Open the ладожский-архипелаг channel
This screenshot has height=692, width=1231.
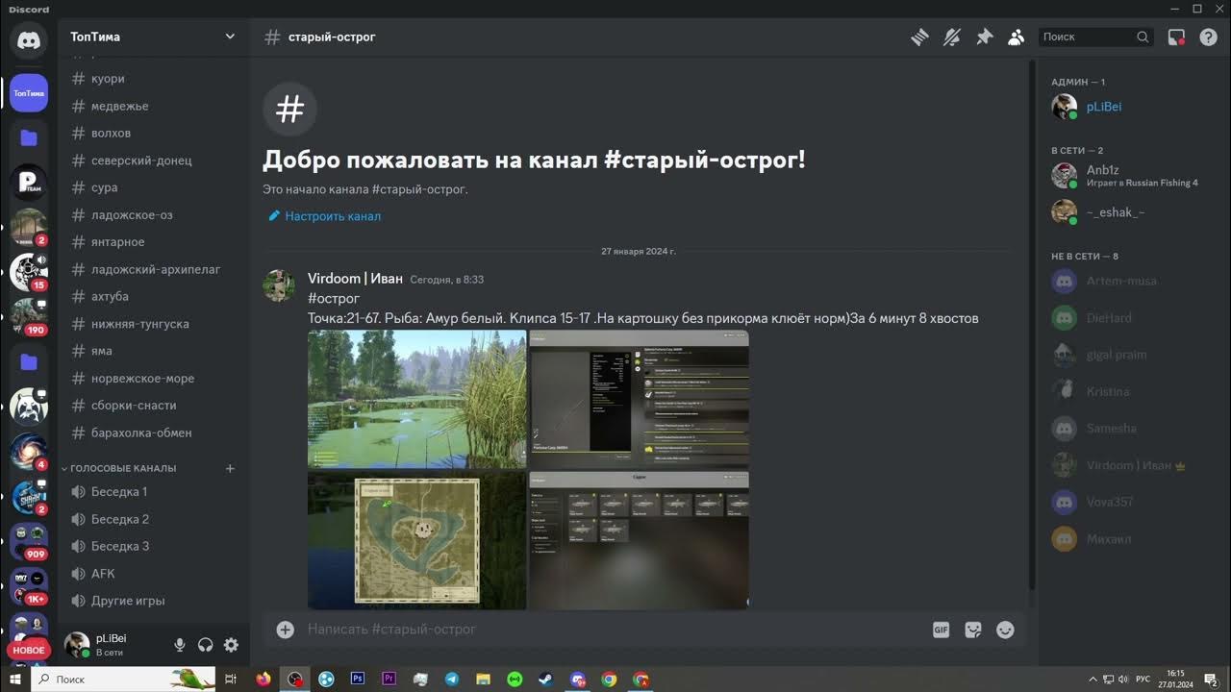[x=154, y=269]
